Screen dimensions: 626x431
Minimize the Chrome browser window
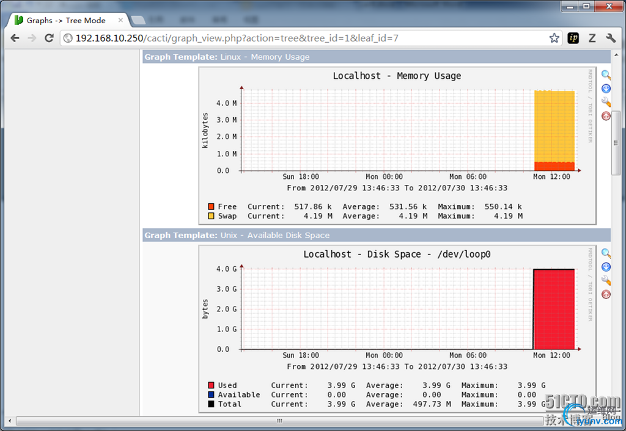coord(570,6)
